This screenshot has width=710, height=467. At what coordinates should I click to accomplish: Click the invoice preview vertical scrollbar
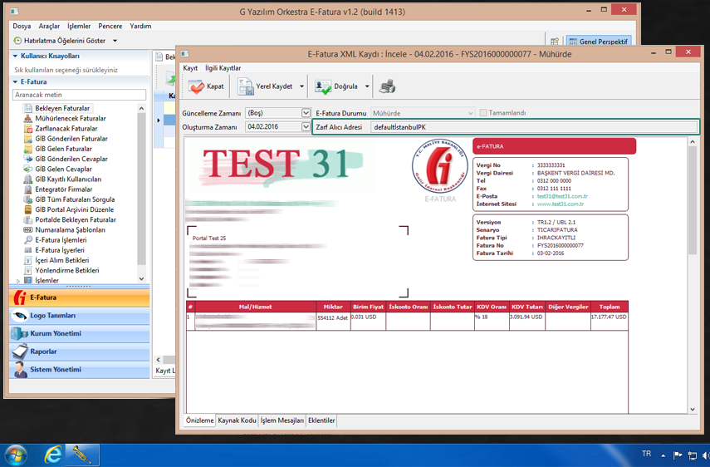click(x=693, y=275)
